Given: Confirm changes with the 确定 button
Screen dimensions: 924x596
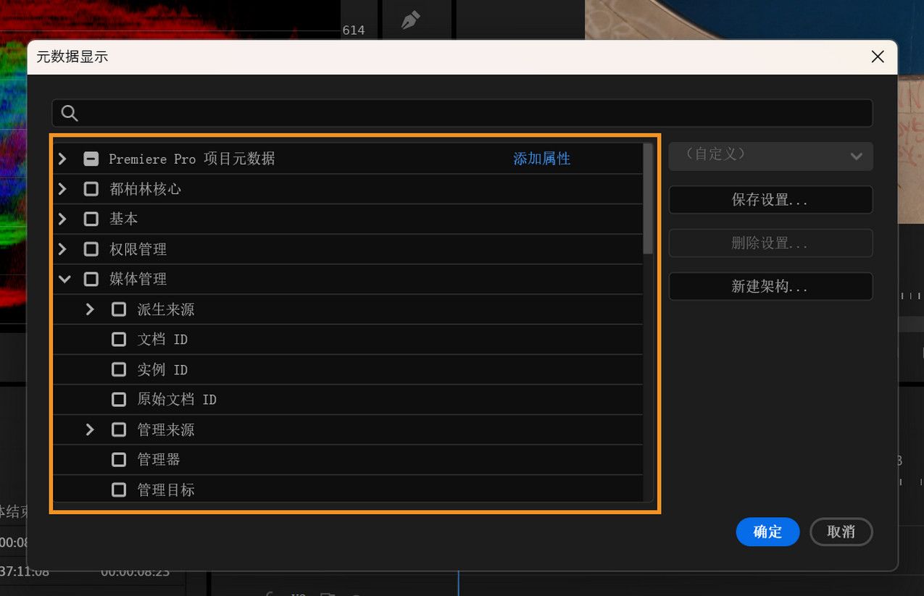Looking at the screenshot, I should [x=767, y=532].
